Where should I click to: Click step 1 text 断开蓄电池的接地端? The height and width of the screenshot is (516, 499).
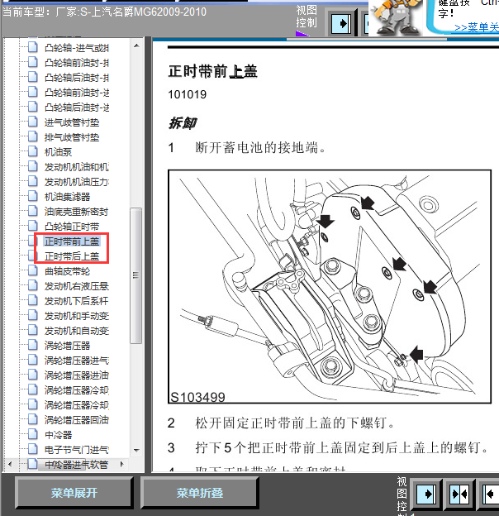(x=260, y=147)
